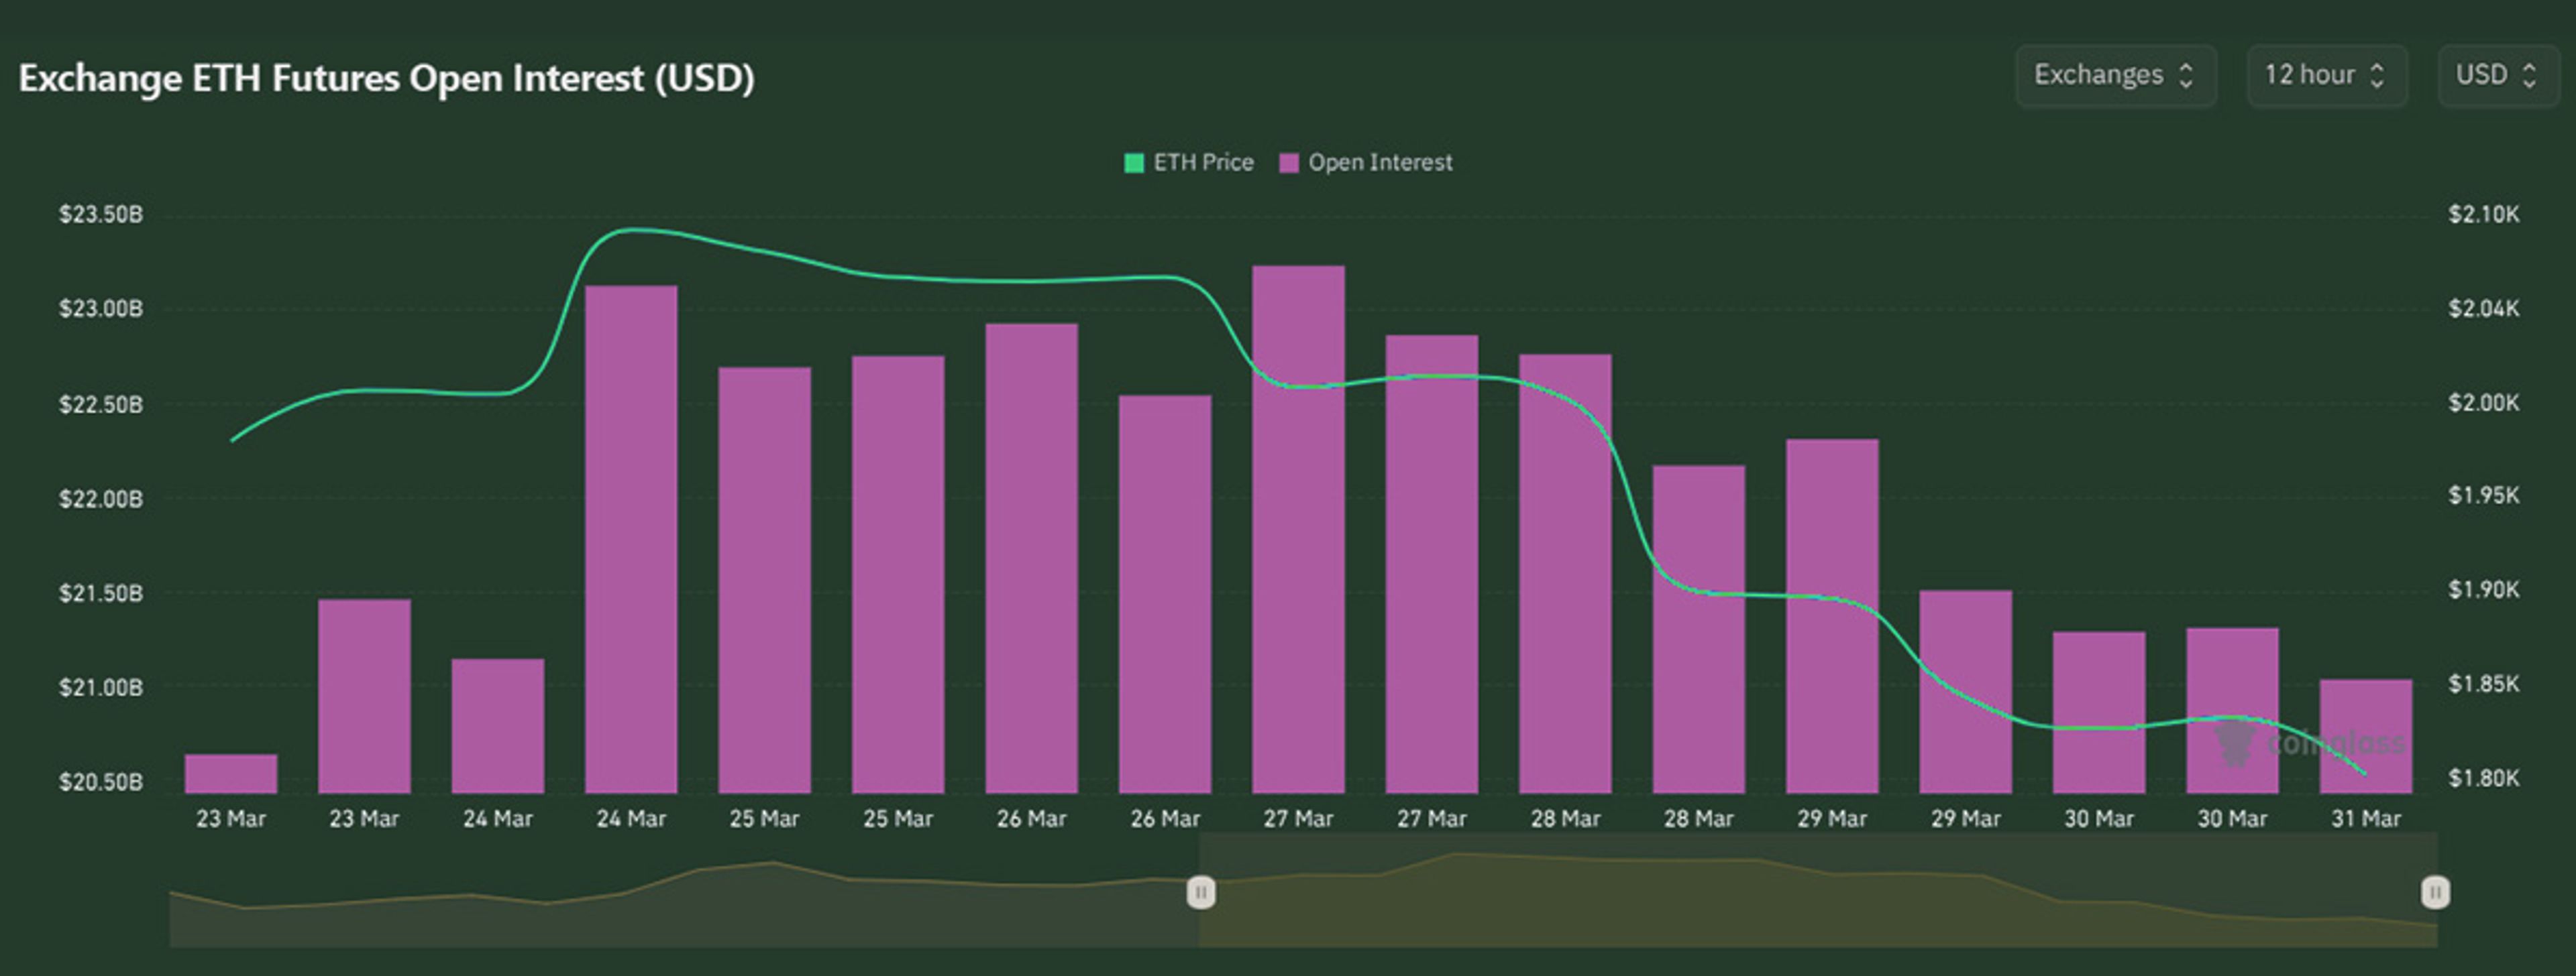Click the purple Open Interest legend swatch

(x=1289, y=163)
